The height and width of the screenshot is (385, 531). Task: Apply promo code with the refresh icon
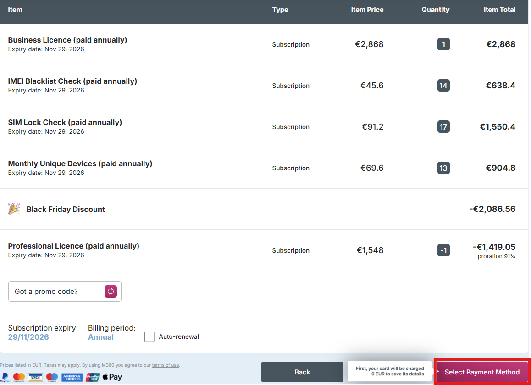point(111,291)
